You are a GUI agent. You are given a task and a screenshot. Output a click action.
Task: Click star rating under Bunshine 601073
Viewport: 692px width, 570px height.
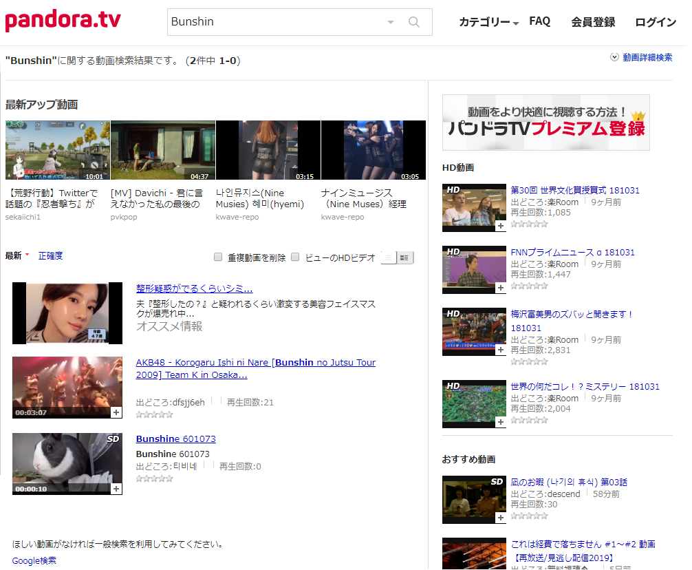155,478
